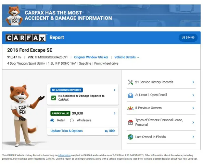Click the Types of Owners house icon

(130, 122)
